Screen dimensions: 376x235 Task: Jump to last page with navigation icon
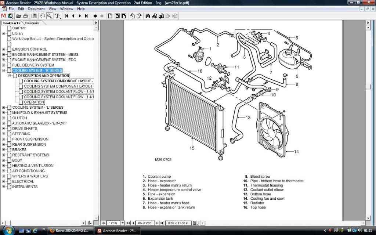coord(87,16)
